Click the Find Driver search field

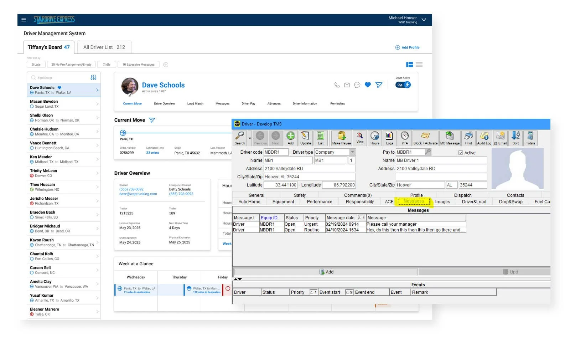[59, 77]
